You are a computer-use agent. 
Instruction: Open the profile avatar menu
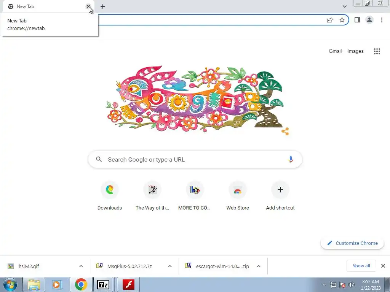tap(369, 20)
